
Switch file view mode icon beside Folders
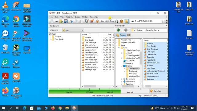click(x=129, y=35)
